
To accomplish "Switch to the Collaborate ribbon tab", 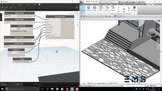I will [x=138, y=4].
